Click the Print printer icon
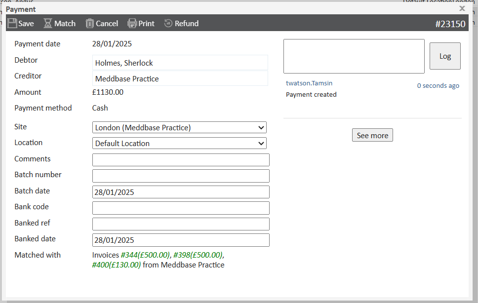This screenshot has width=478, height=303. pyautogui.click(x=132, y=23)
